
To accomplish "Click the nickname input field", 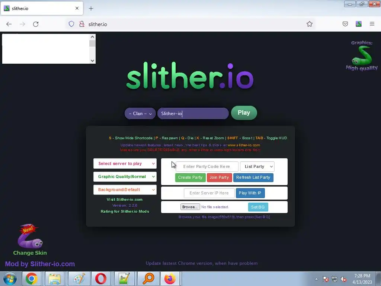I will tap(193, 114).
